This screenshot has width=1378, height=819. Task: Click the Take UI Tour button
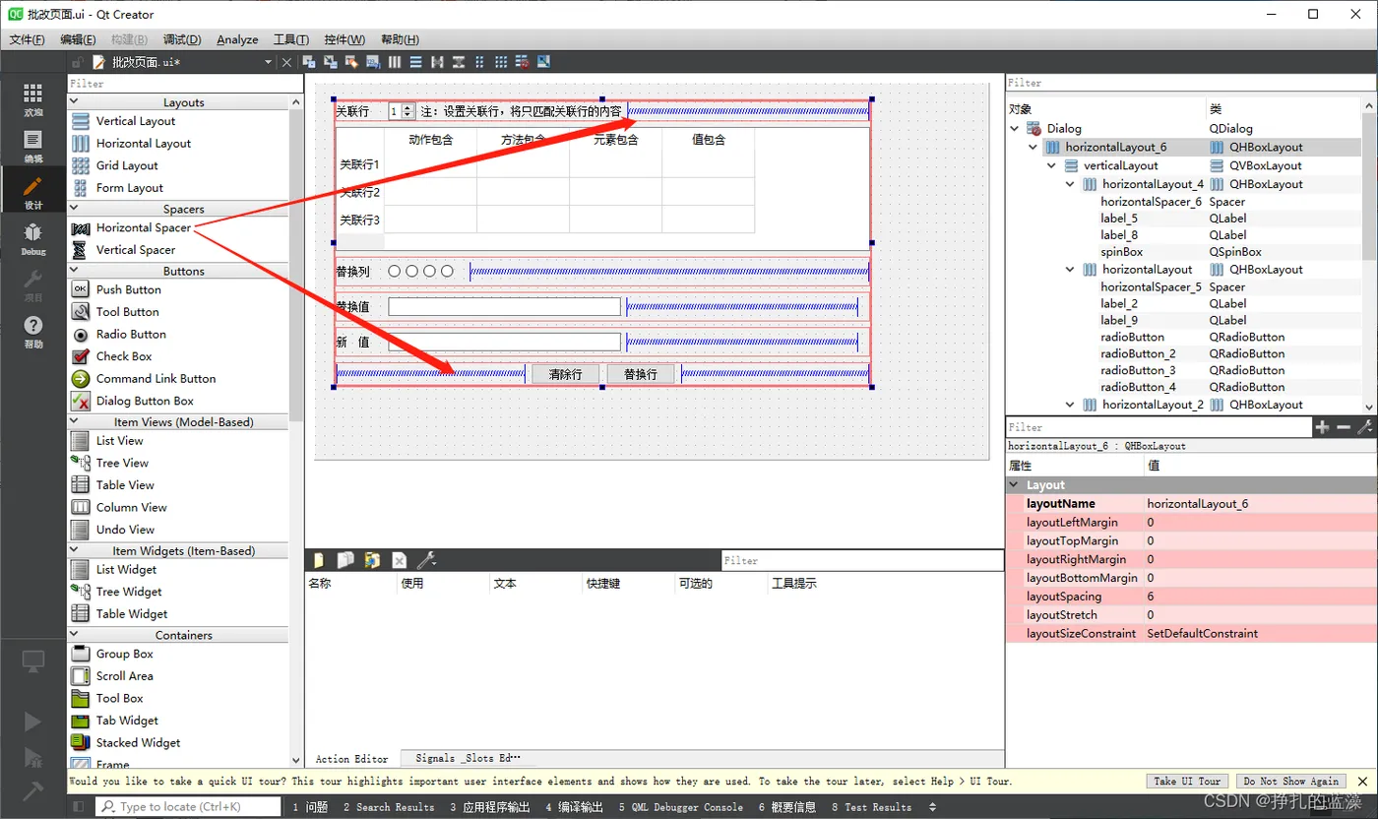click(1188, 781)
